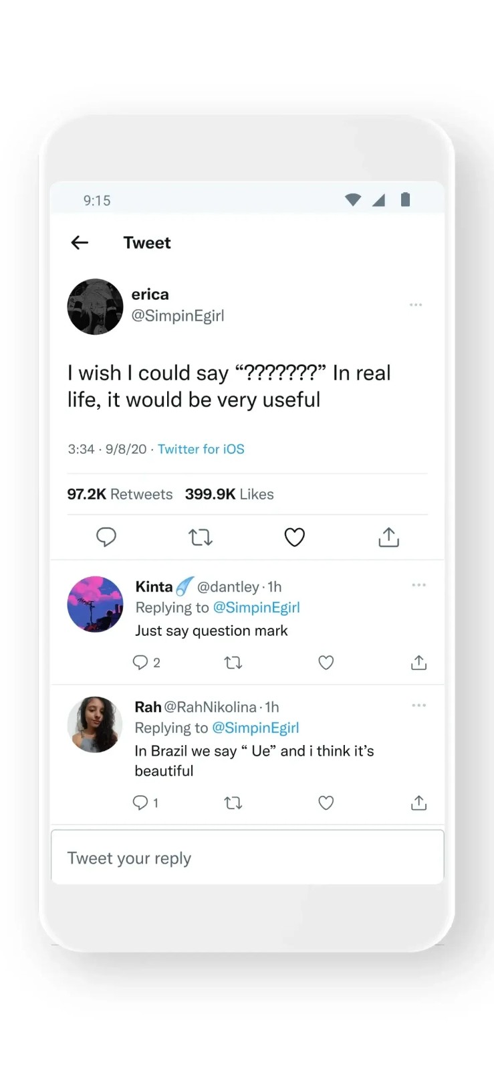
Task: Share Rah's reply
Action: pyautogui.click(x=419, y=803)
